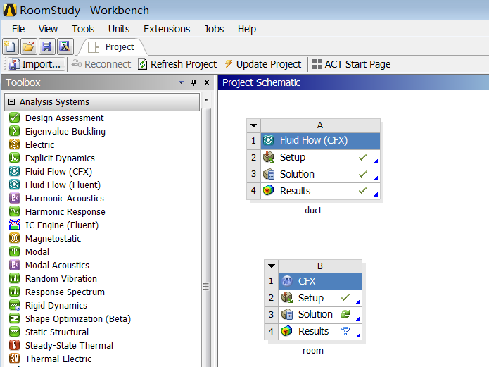This screenshot has width=489, height=367.
Task: Select Fluid Flow (CFX) icon in Toolbox
Action: 14,171
